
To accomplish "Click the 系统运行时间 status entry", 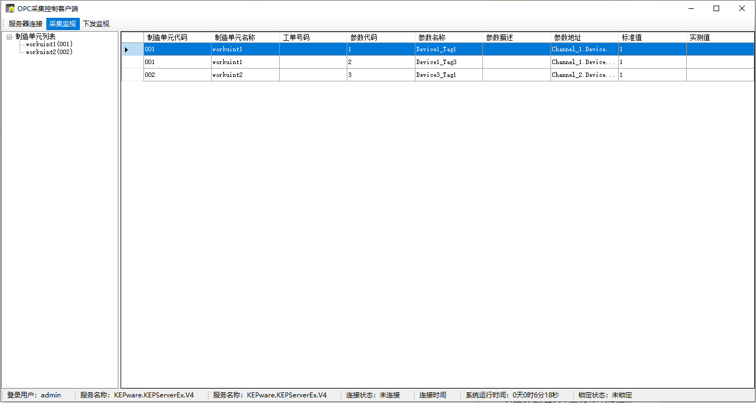I will (x=512, y=395).
